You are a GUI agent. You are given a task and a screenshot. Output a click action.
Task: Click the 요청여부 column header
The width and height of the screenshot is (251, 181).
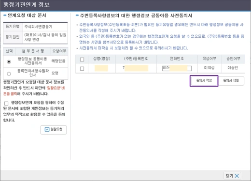click(x=59, y=51)
